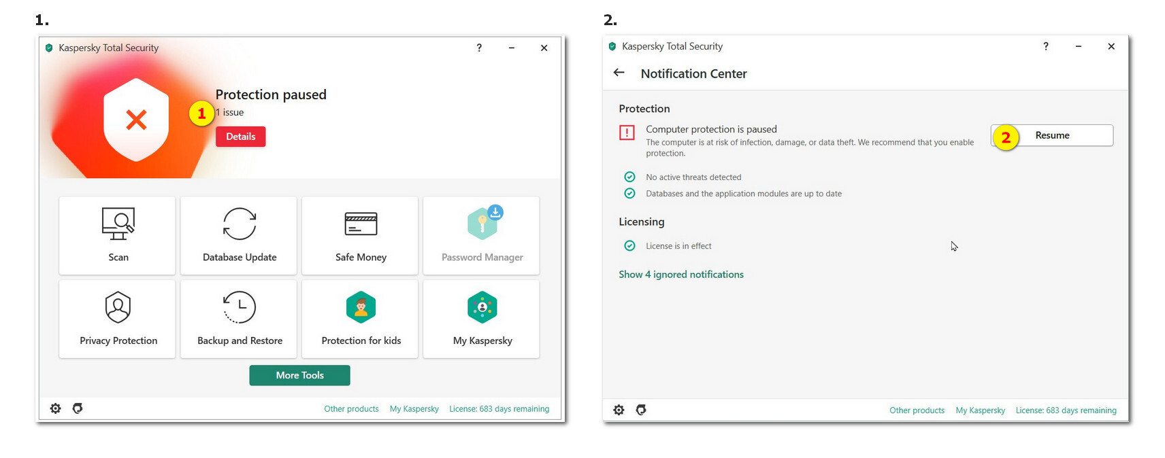Image resolution: width=1165 pixels, height=458 pixels.
Task: Click Kaspersky shield logo in main window title
Action: click(x=49, y=48)
